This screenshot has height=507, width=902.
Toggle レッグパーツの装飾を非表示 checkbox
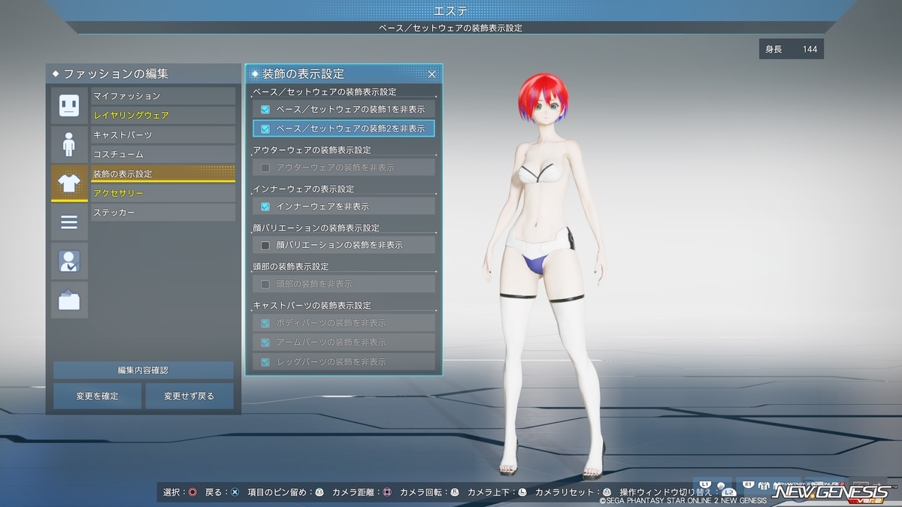tap(265, 362)
